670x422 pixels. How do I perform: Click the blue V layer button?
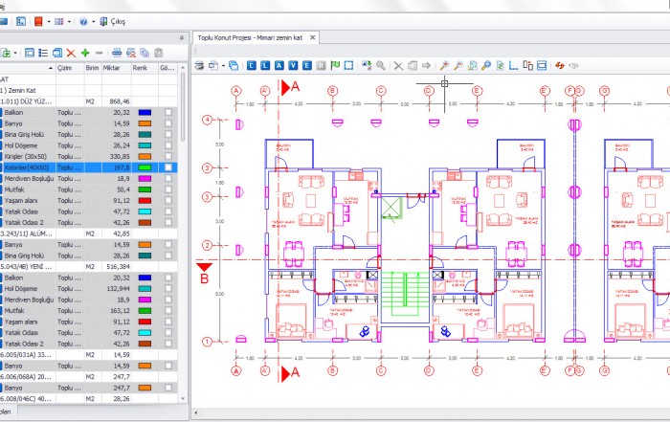292,66
